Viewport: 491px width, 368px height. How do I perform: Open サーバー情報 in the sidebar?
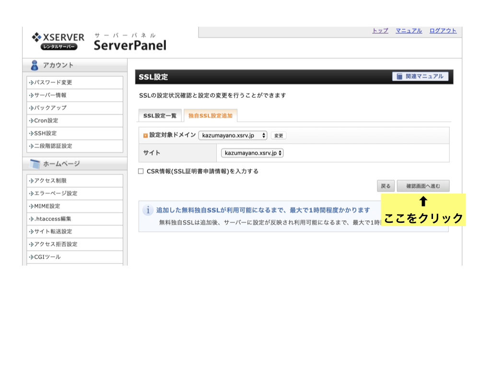tap(75, 95)
